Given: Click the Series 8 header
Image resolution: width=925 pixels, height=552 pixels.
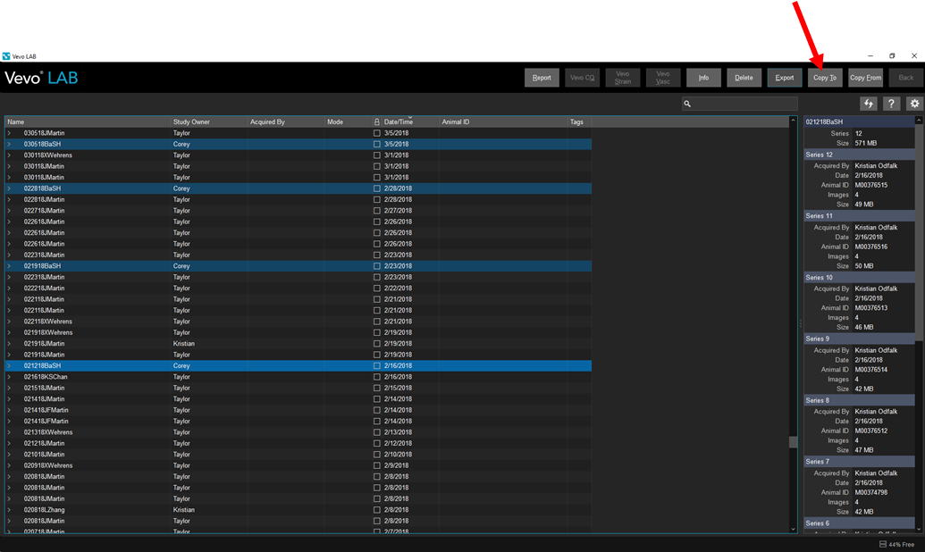Looking at the screenshot, I should pos(859,400).
